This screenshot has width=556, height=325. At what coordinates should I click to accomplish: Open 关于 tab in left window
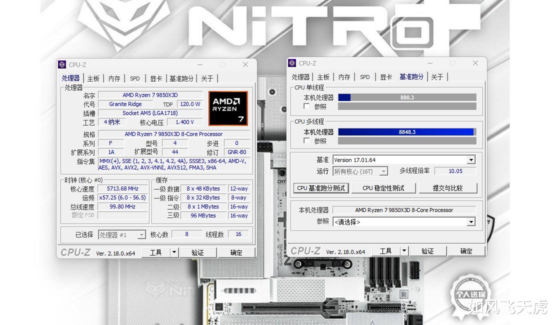coord(207,78)
